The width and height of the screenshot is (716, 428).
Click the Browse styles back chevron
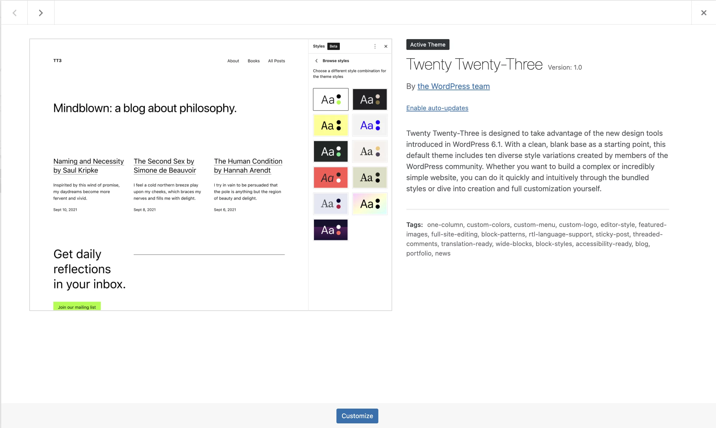(x=316, y=61)
